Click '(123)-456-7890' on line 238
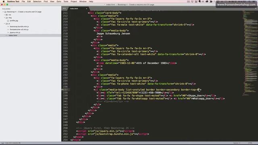The width and height of the screenshot is (258, 145). click(150, 93)
